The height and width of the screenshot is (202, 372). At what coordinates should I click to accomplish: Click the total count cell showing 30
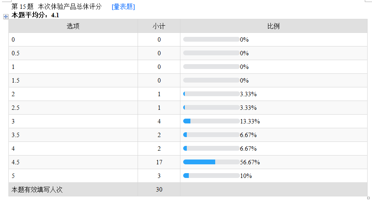click(x=159, y=189)
